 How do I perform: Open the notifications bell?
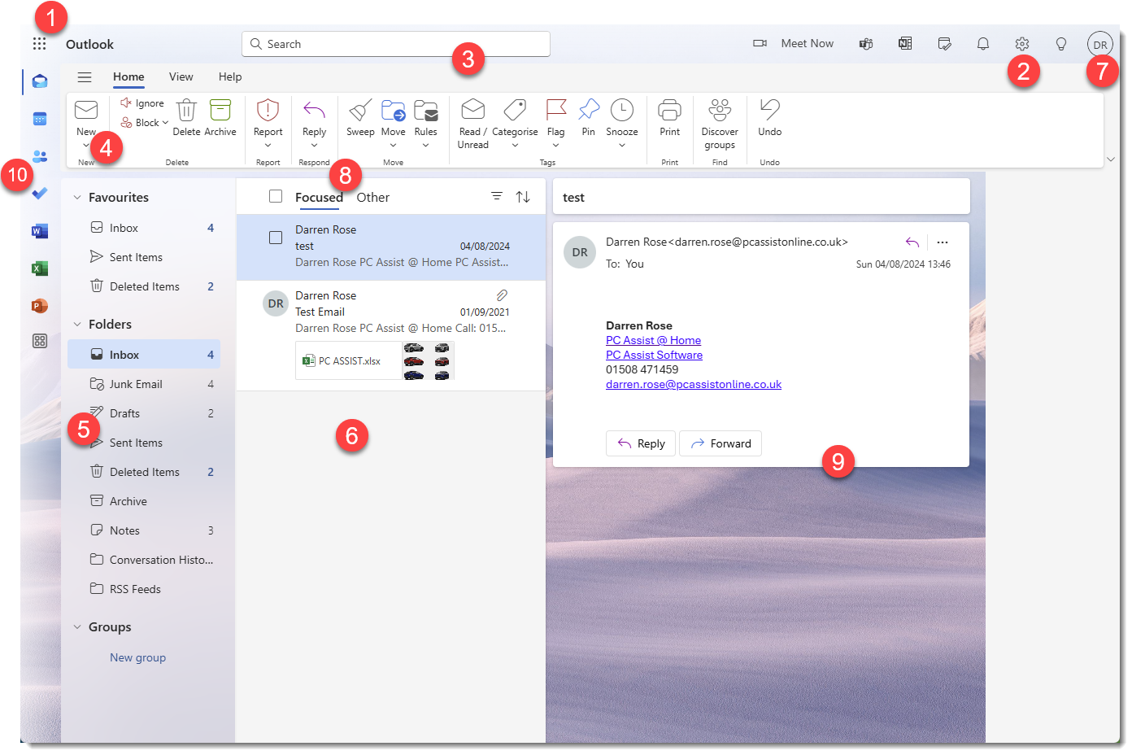(x=982, y=44)
